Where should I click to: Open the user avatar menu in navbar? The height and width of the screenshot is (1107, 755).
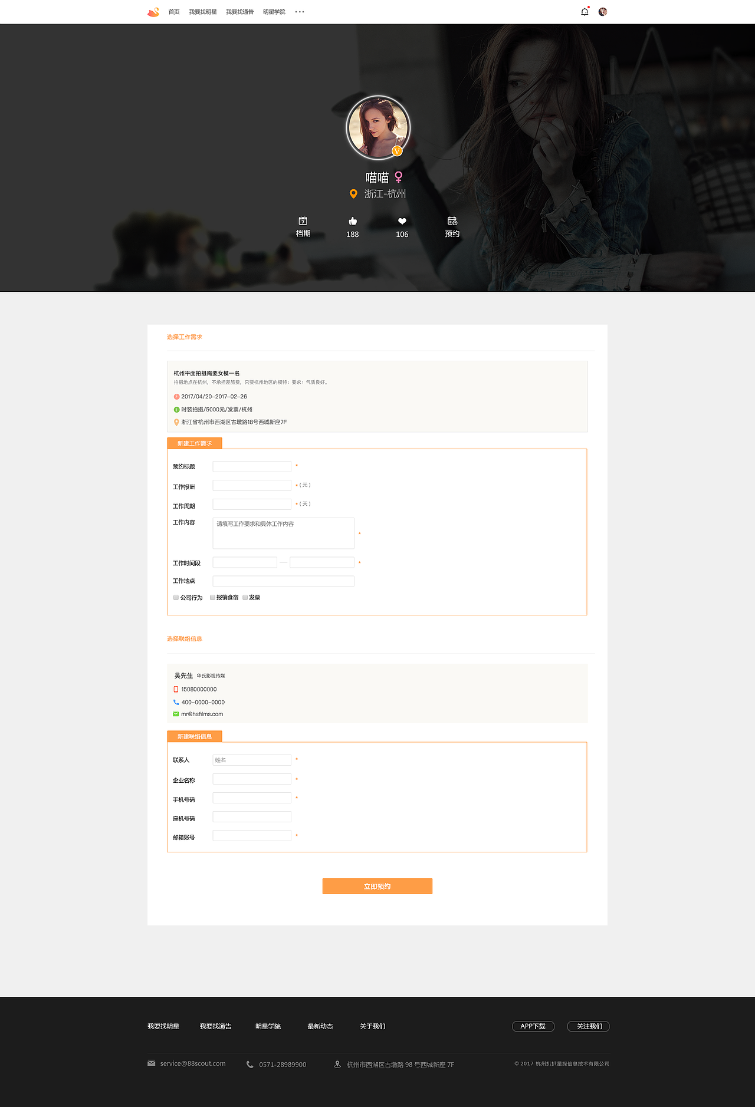click(x=603, y=12)
